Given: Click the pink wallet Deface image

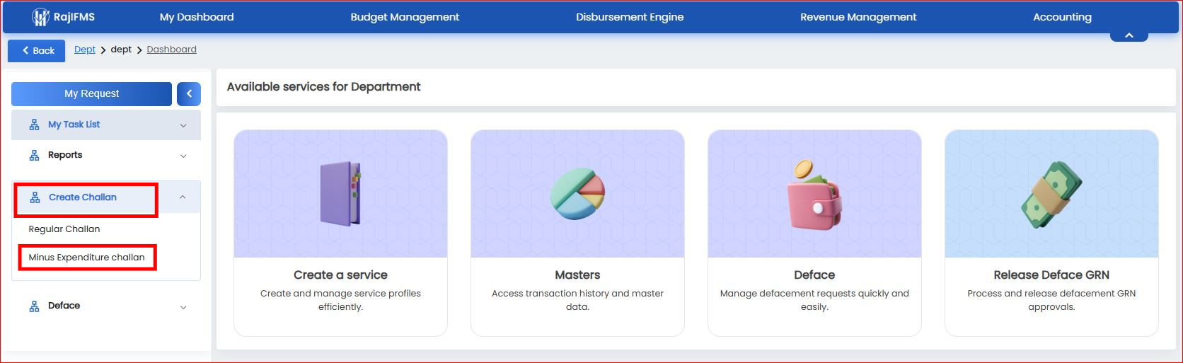Looking at the screenshot, I should tap(814, 194).
